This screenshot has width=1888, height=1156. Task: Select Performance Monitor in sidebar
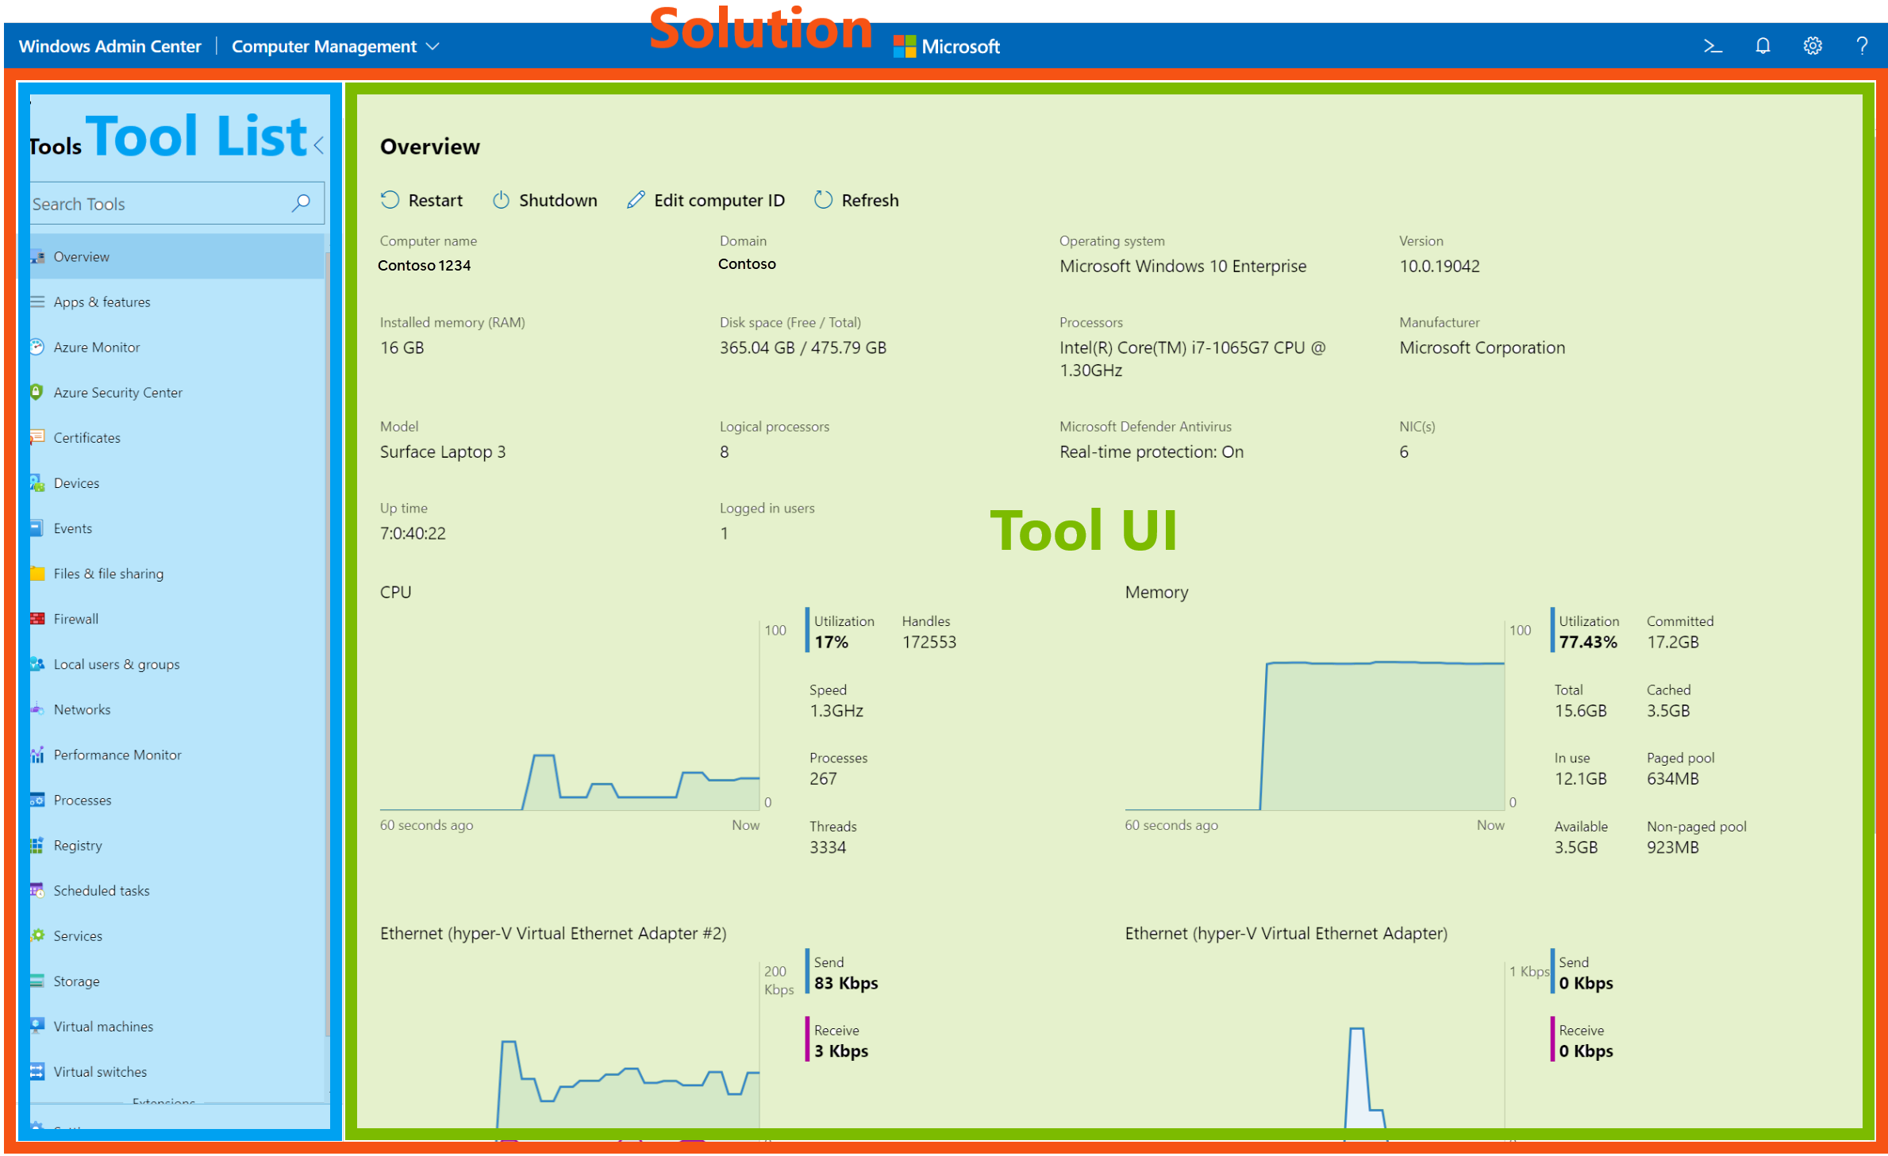(120, 754)
